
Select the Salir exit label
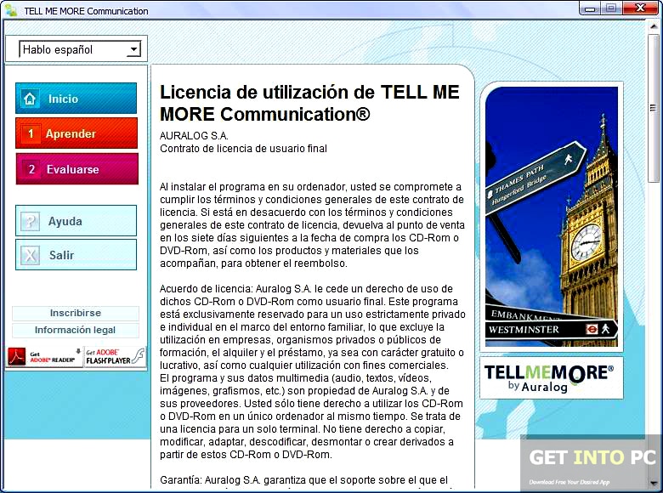click(62, 255)
